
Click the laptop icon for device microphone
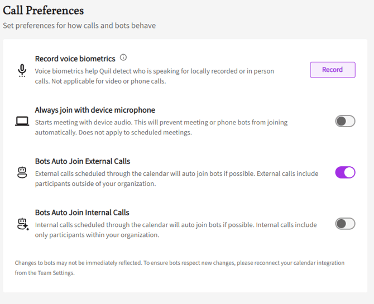22,121
